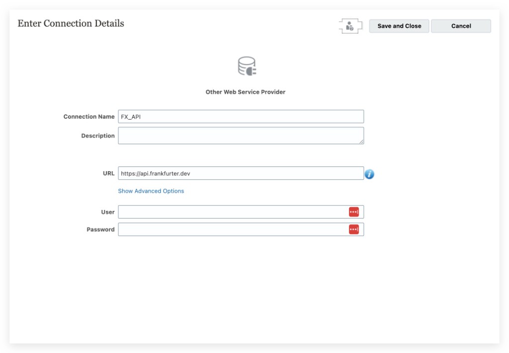Focus the URL input field

(241, 173)
